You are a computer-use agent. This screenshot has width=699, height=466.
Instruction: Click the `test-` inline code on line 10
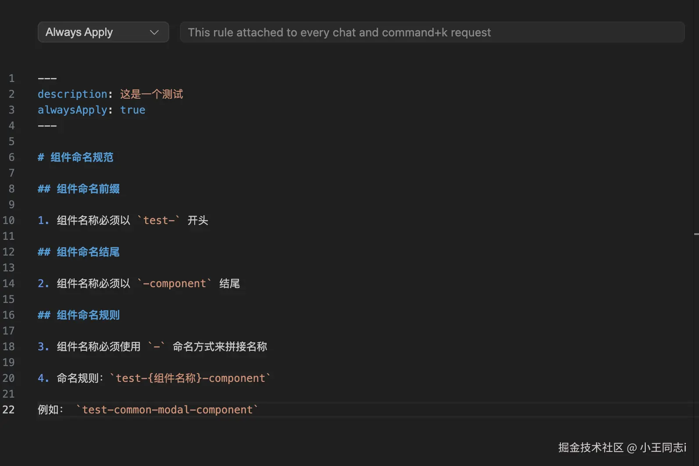(159, 221)
